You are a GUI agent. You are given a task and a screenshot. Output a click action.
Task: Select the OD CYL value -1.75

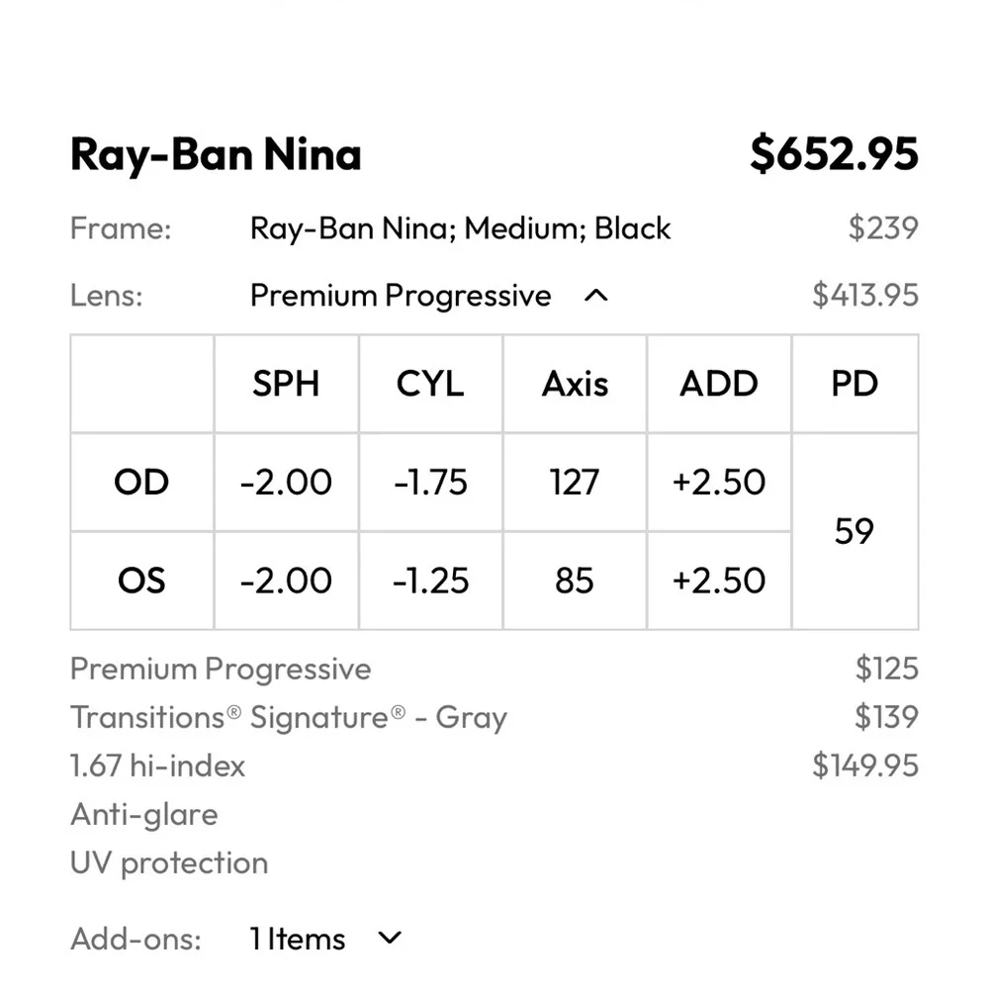(430, 483)
